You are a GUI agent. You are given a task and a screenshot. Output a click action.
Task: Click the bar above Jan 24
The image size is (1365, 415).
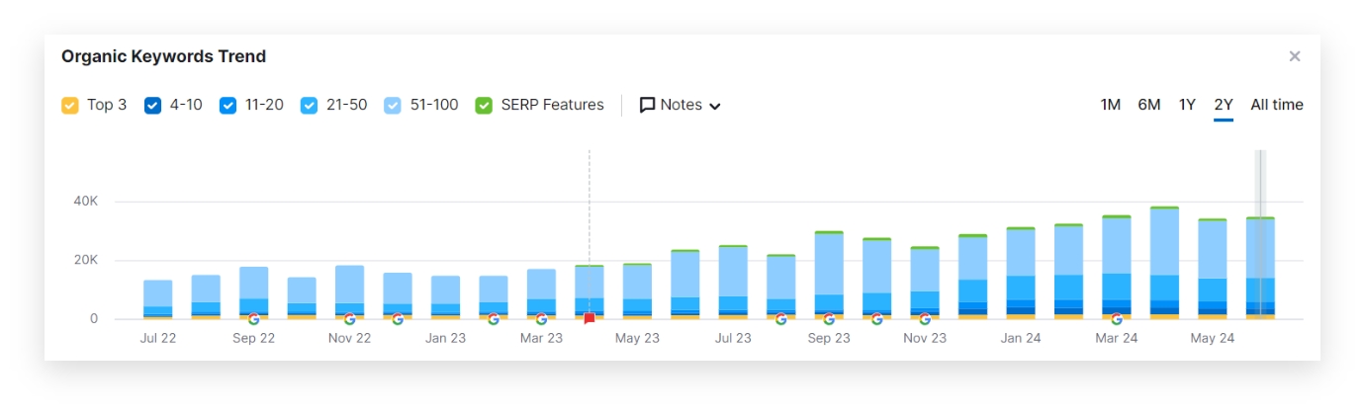1021,273
